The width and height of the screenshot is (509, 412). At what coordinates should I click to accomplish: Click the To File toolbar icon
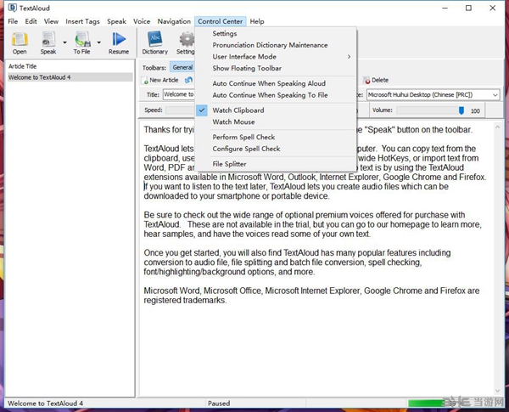point(81,42)
